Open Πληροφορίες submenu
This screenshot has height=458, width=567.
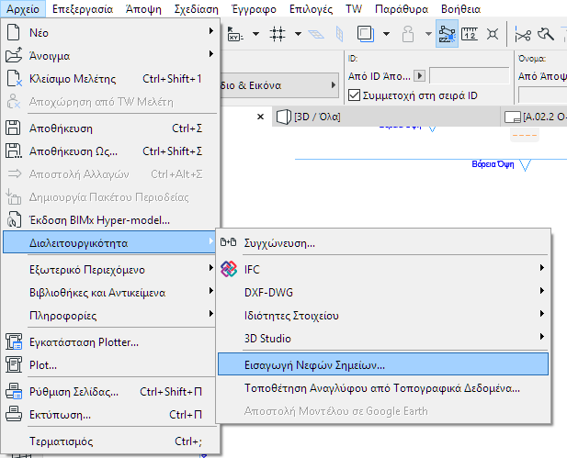[109, 316]
